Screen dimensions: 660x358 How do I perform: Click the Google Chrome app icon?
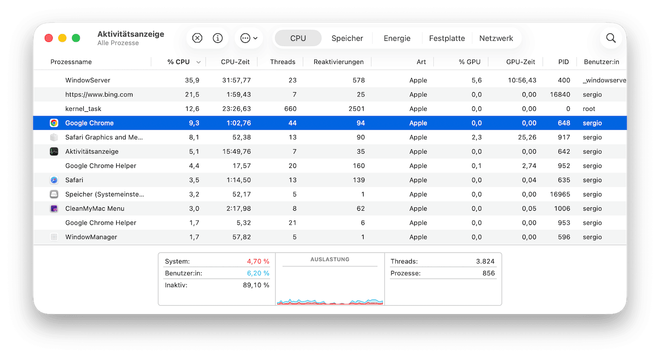pyautogui.click(x=54, y=123)
